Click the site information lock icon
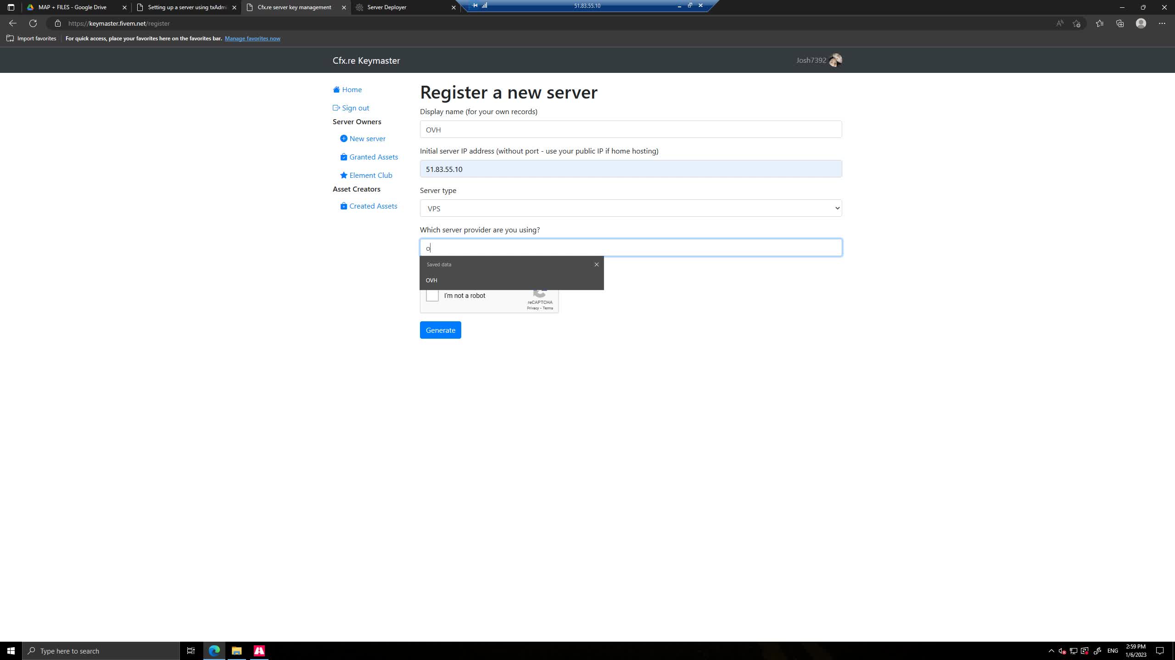 (x=57, y=23)
